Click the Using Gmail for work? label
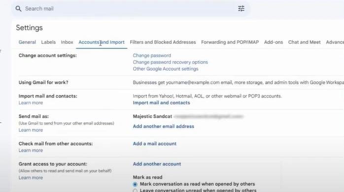This screenshot has height=192, width=344. coord(43,82)
